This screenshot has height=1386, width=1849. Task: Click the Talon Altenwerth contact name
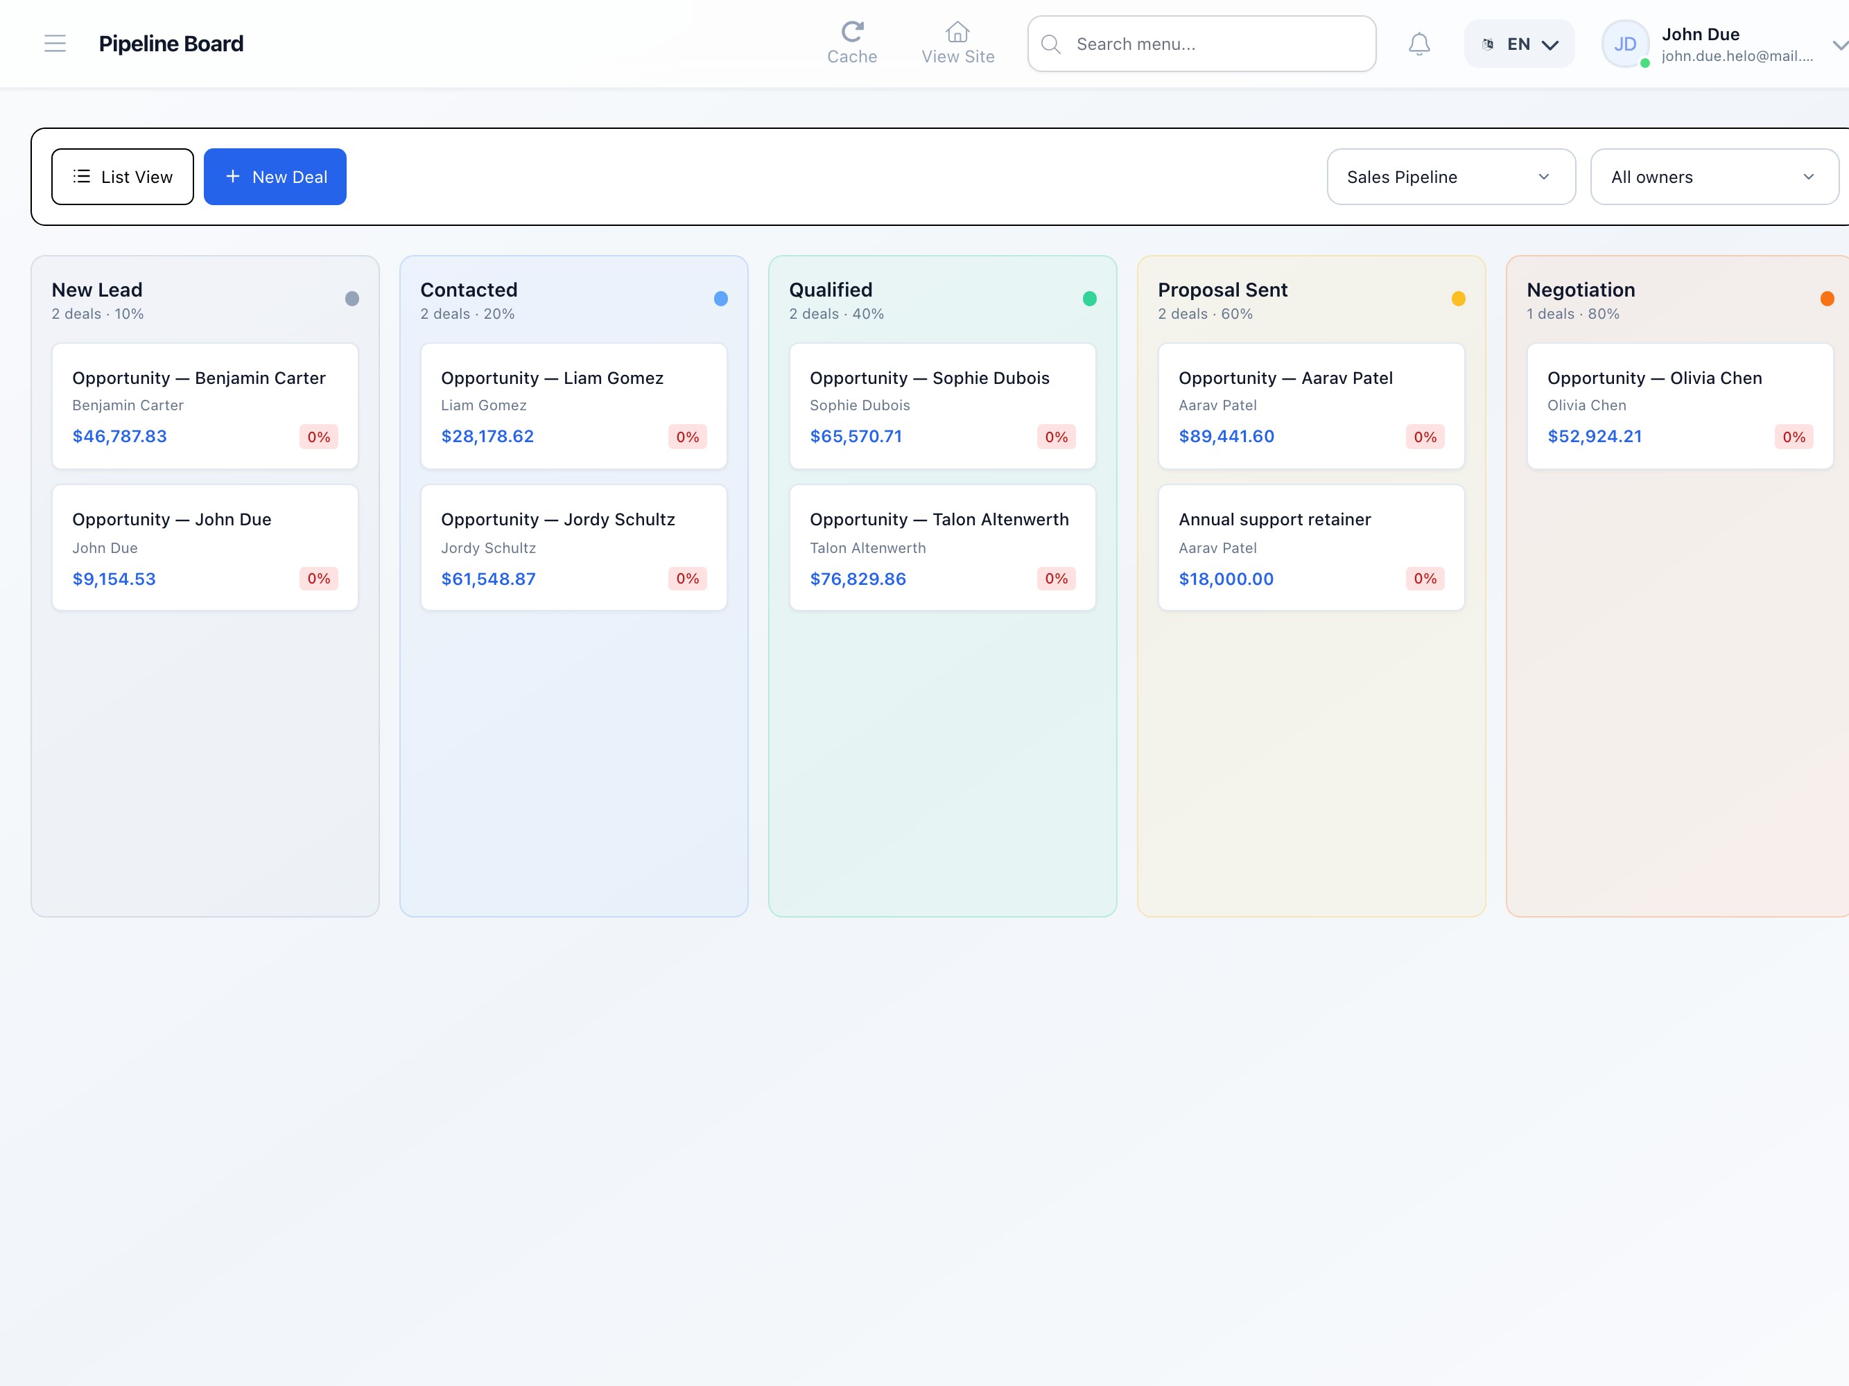(868, 548)
